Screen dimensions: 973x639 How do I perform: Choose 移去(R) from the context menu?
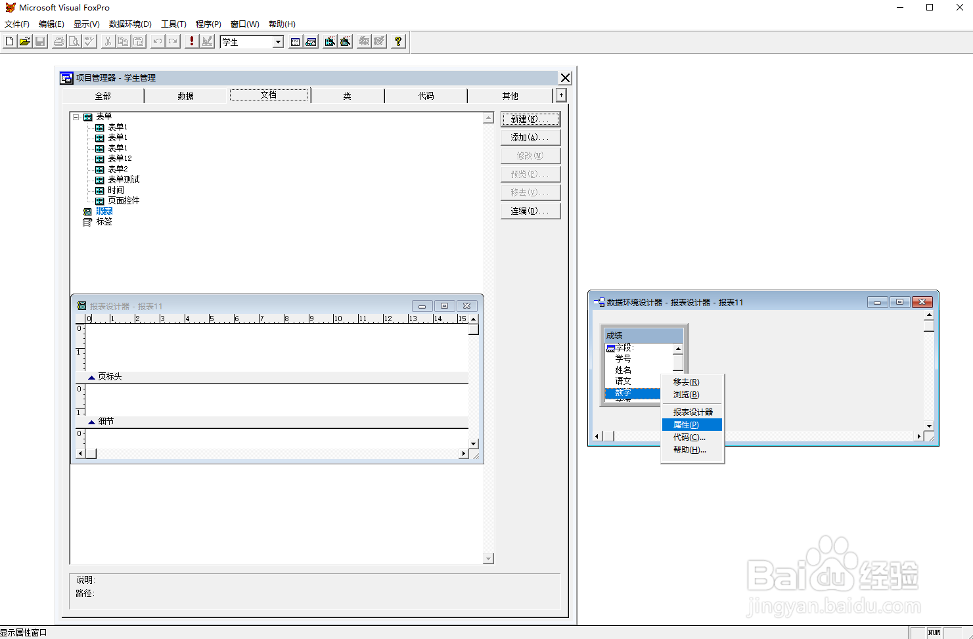point(692,382)
